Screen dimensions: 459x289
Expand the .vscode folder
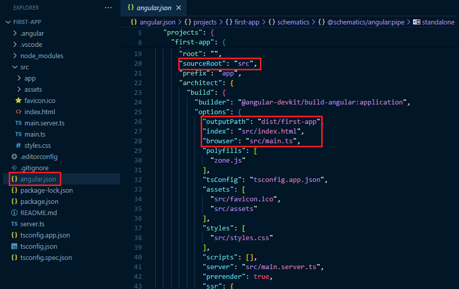15,44
